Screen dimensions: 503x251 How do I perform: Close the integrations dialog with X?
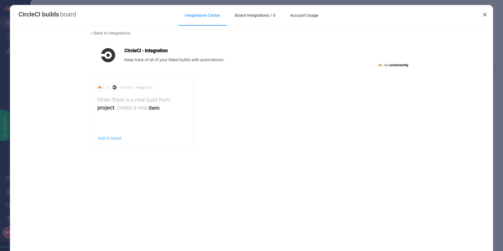(485, 15)
